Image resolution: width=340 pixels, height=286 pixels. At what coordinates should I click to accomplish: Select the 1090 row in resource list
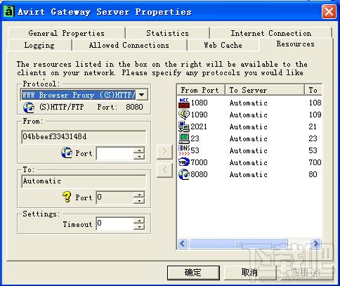(249, 115)
